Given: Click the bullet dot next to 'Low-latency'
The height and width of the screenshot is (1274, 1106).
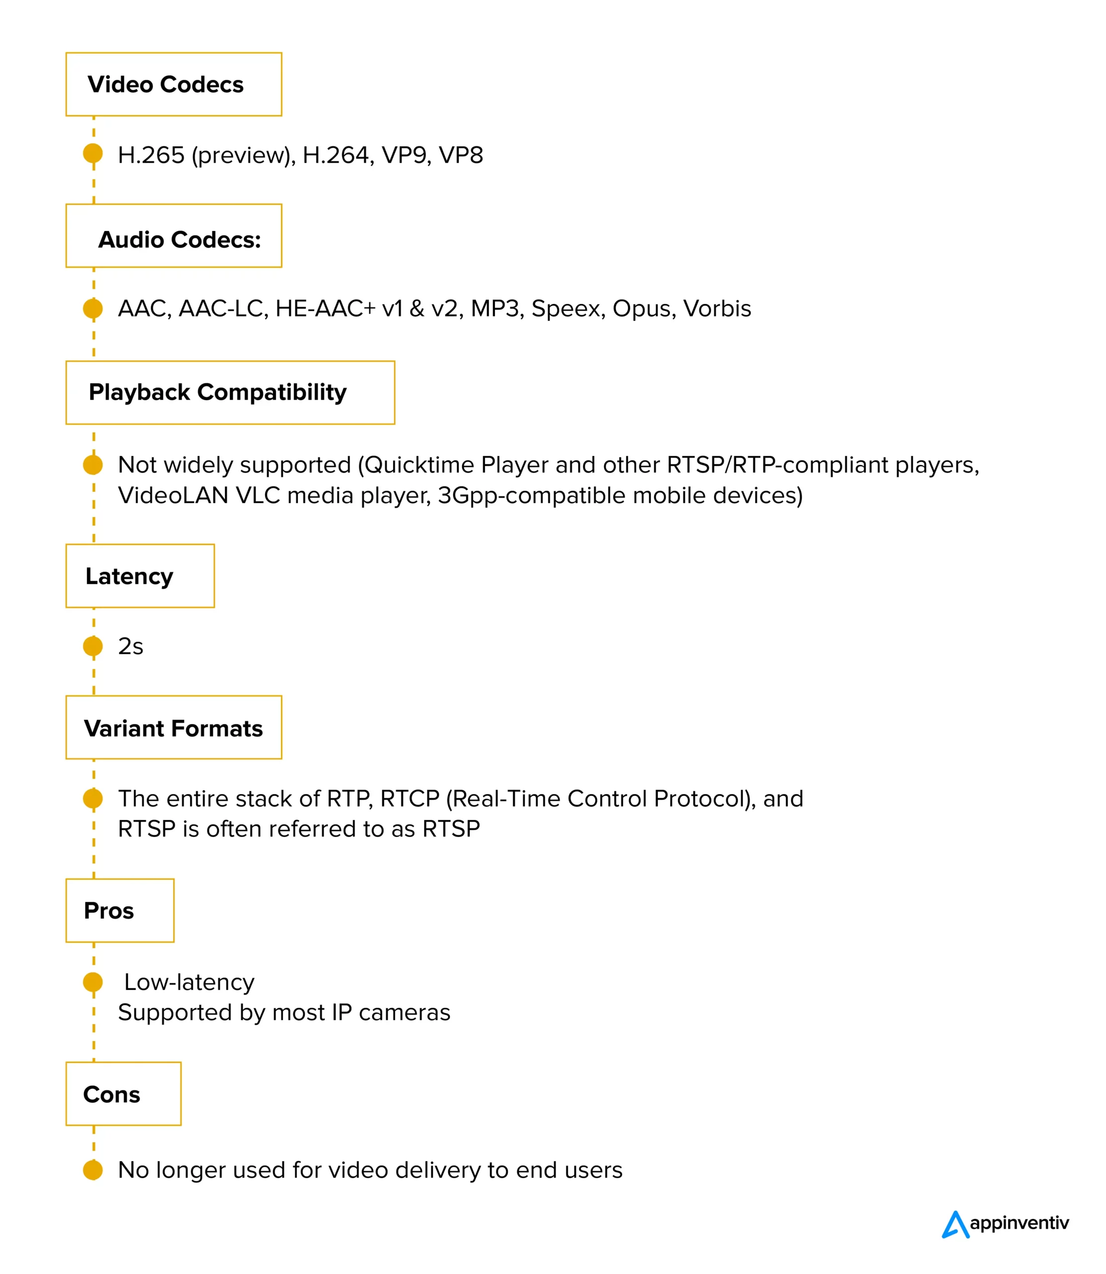Looking at the screenshot, I should click(93, 981).
